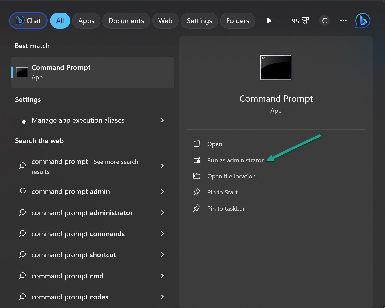Screen dimensions: 385x308
Task: Open the C account profile circle
Action: (x=324, y=21)
